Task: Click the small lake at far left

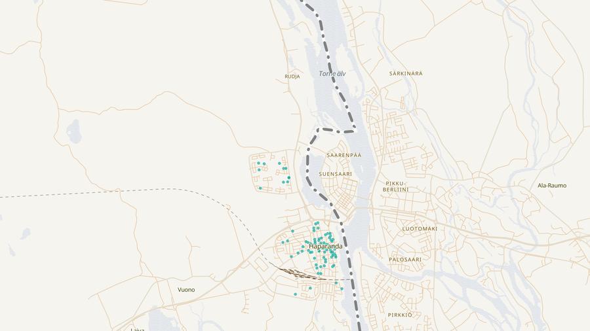Action: (25, 233)
